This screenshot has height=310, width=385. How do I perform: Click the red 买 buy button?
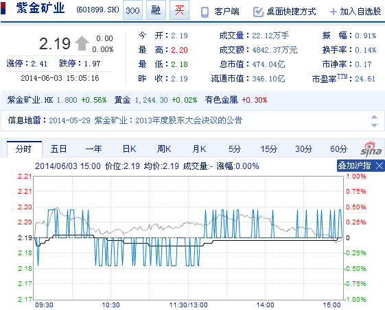(179, 10)
